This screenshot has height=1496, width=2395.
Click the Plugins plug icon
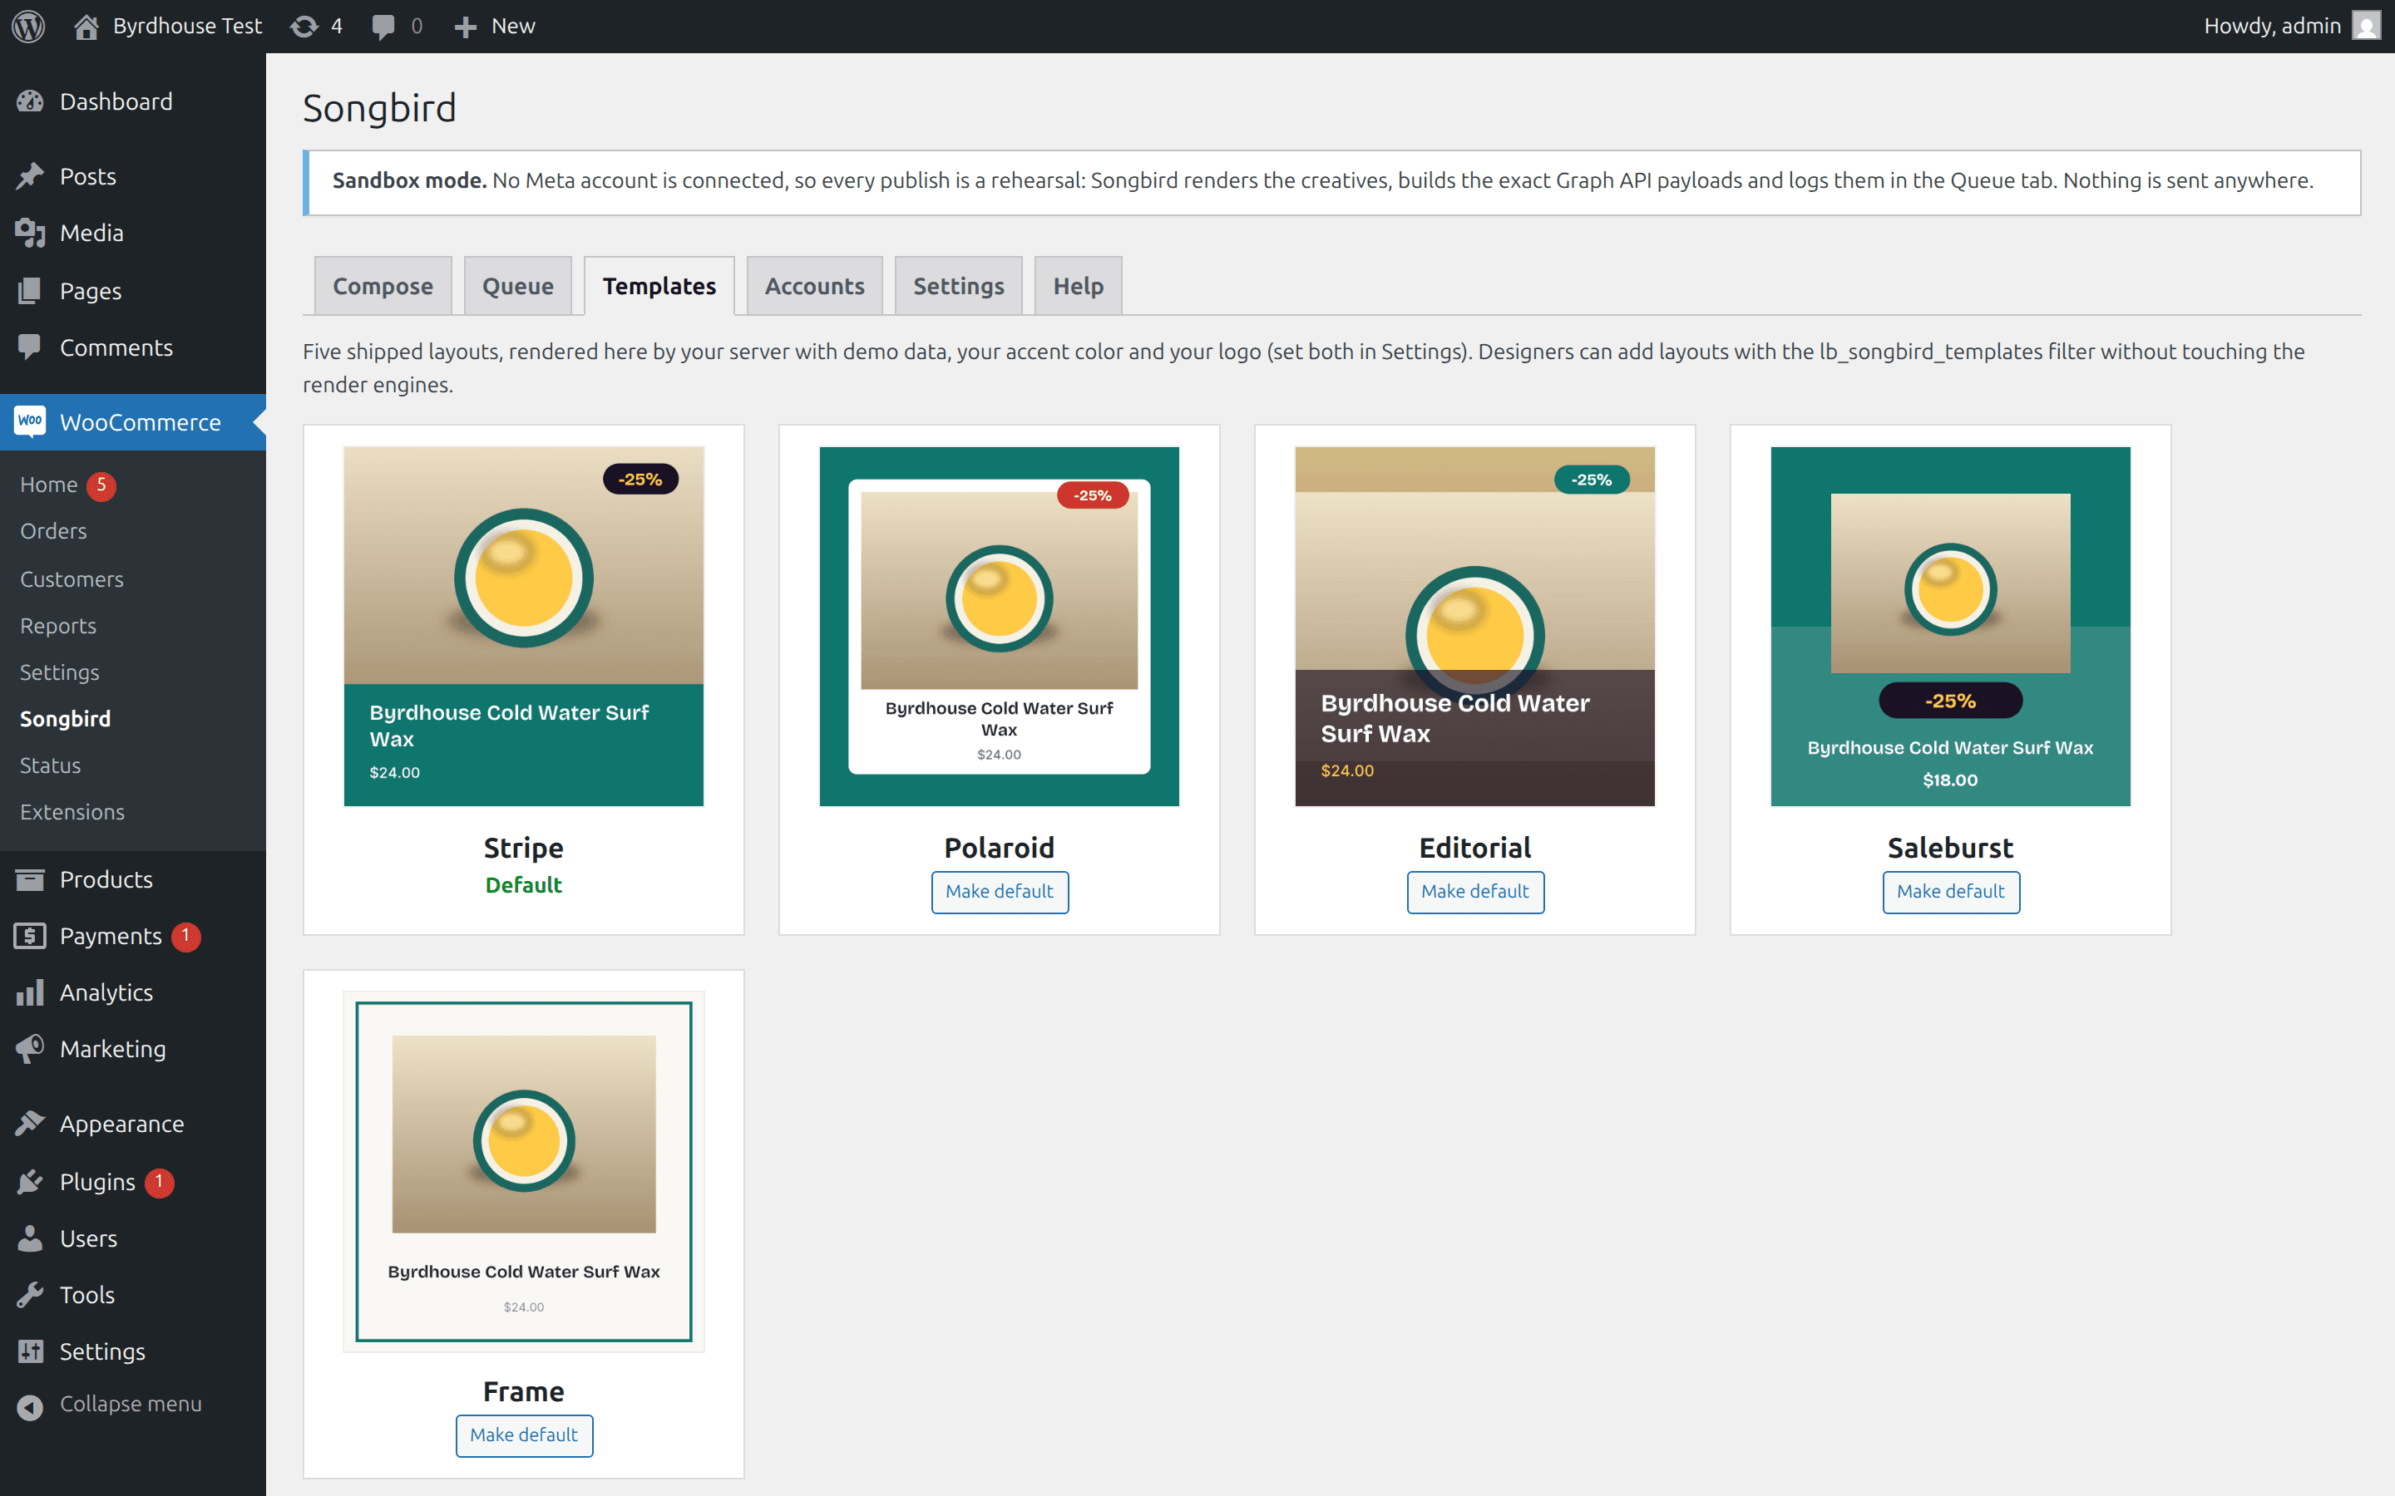(x=30, y=1181)
